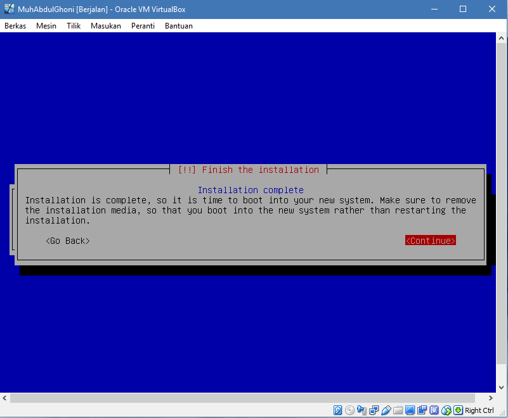Click the 'Installation complete' heading text

coord(251,190)
